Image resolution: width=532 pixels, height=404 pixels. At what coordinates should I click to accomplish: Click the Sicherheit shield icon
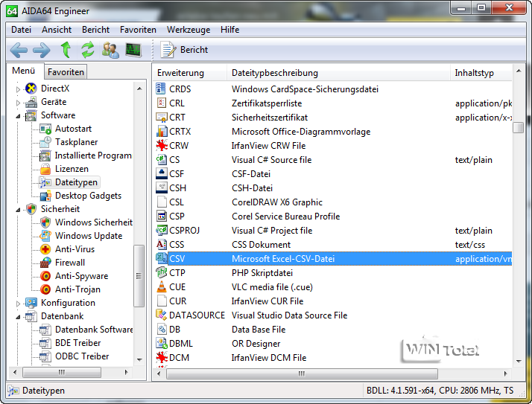pos(31,209)
